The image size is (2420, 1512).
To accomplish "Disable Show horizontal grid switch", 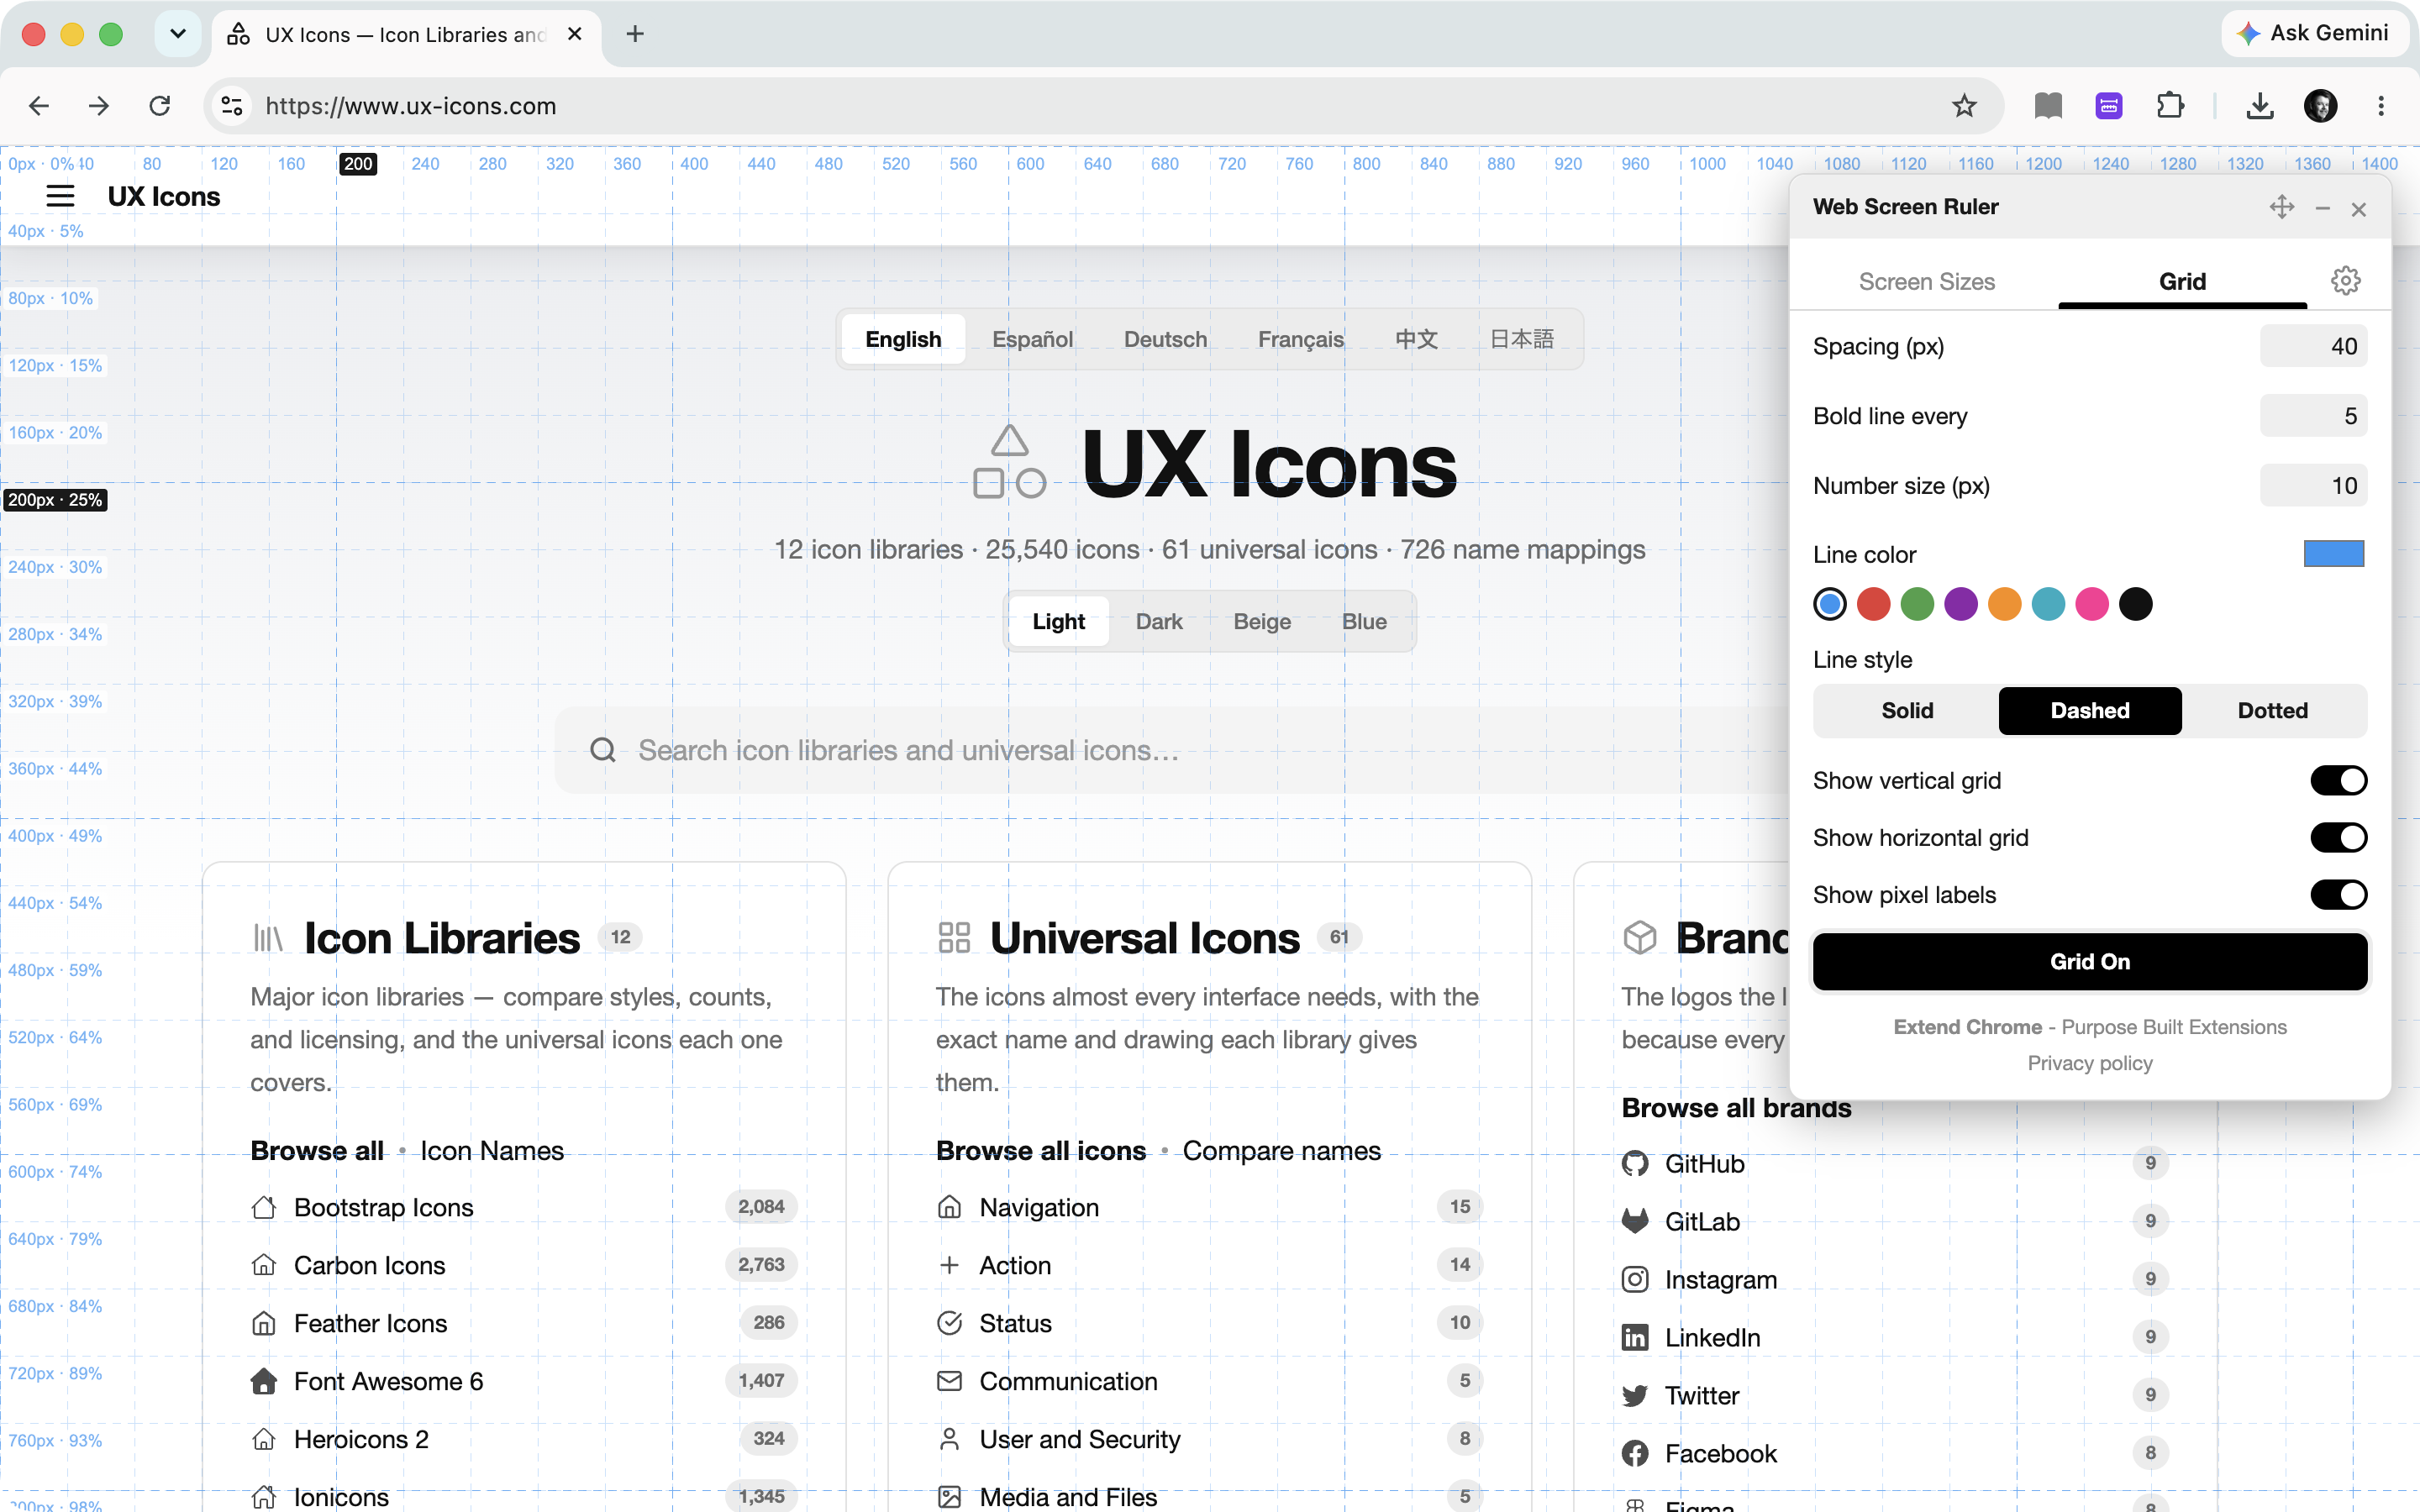I will tap(2338, 837).
